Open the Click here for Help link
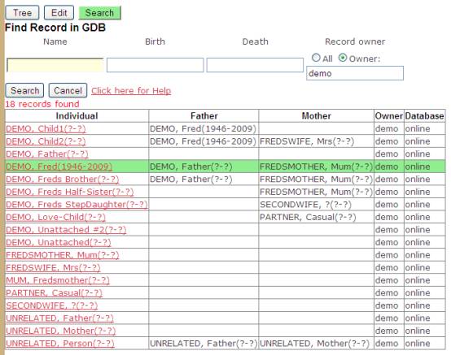451x355 pixels. tap(131, 91)
